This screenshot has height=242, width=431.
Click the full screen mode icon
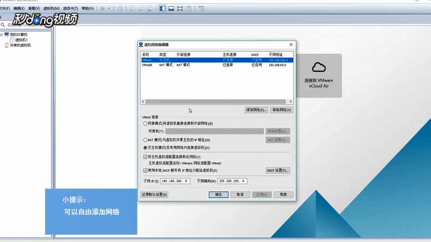click(x=180, y=9)
